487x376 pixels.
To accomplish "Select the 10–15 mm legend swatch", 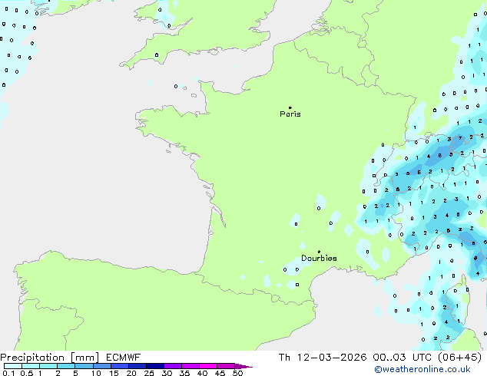I will click(101, 366).
